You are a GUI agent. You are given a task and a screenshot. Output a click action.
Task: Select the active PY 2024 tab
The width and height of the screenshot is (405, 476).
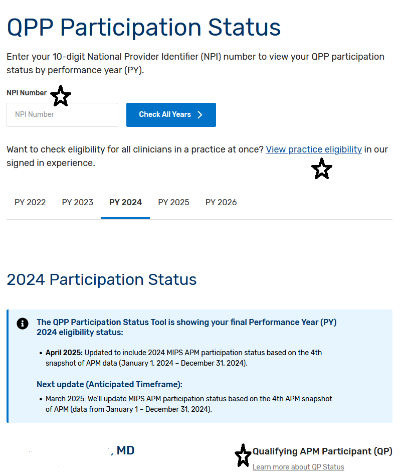click(x=125, y=203)
